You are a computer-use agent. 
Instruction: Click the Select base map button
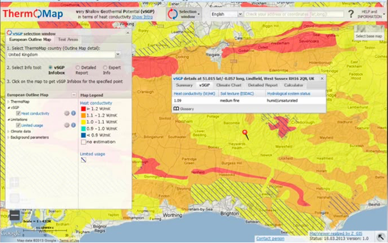(x=369, y=36)
